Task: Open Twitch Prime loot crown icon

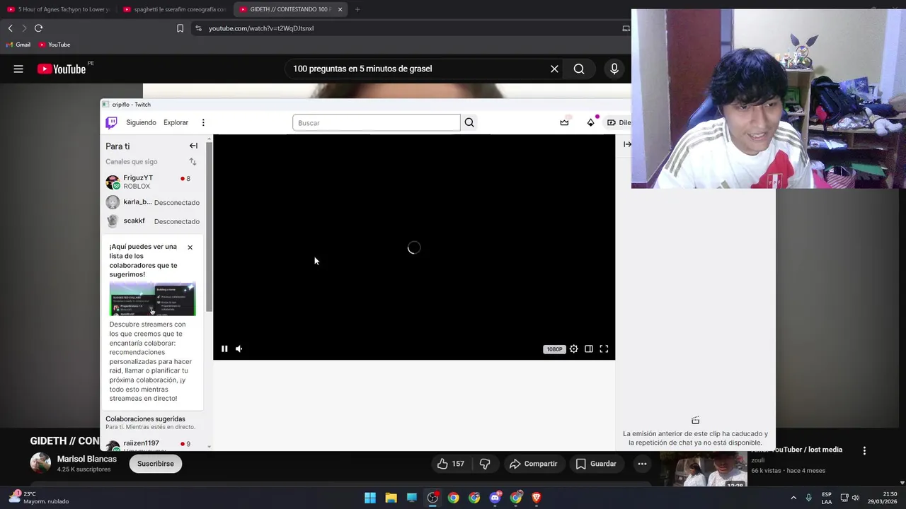Action: point(564,122)
